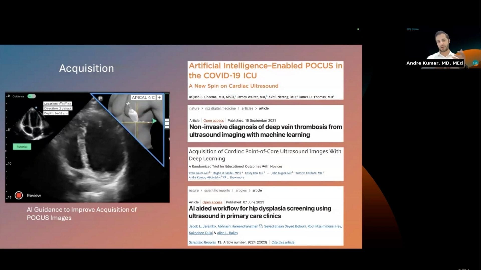Click the nature breadcrumb above DVT article

[x=194, y=108]
